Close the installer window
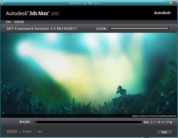Screen dimensions: 178x138 174,2
